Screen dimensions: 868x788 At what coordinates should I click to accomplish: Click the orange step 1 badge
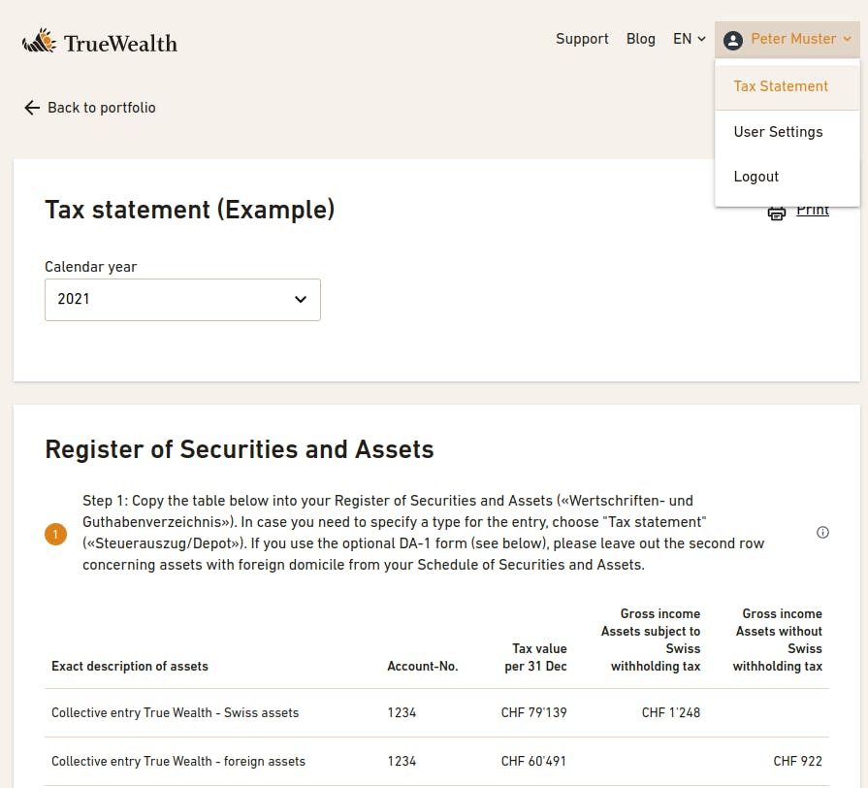point(55,534)
